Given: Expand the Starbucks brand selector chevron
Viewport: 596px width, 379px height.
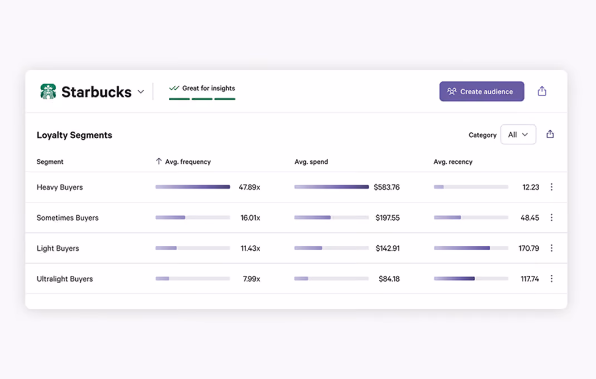Looking at the screenshot, I should (x=140, y=92).
